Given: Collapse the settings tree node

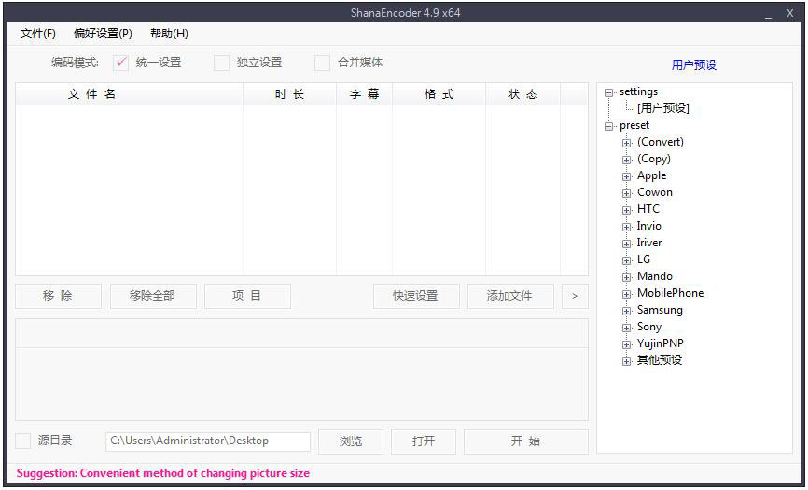Looking at the screenshot, I should coord(609,92).
